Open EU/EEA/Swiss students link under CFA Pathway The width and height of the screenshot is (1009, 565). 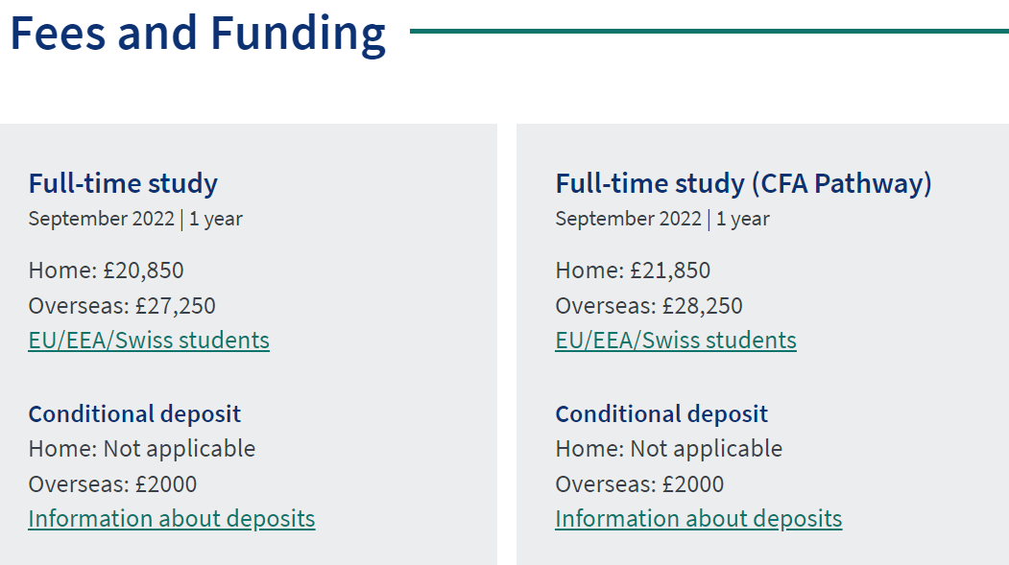tap(676, 340)
